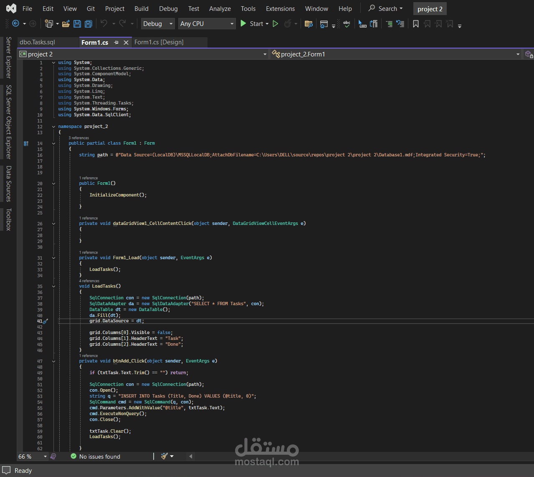This screenshot has width=534, height=477.
Task: Click the blue arrow and lines toolbar icon
Action: [374, 24]
